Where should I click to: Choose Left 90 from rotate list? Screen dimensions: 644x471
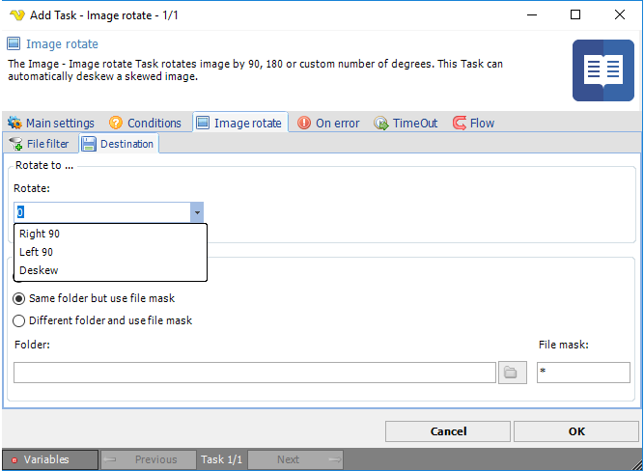(37, 252)
